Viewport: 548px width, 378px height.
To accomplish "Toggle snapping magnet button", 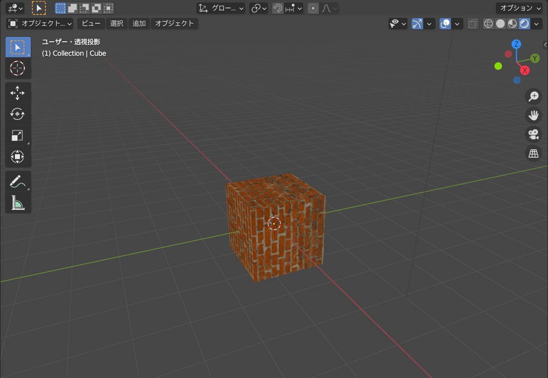I will (278, 8).
